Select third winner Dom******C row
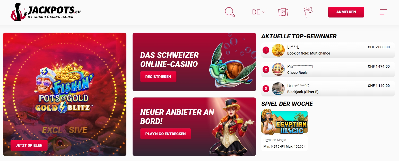The image size is (399, 161). coord(328,89)
